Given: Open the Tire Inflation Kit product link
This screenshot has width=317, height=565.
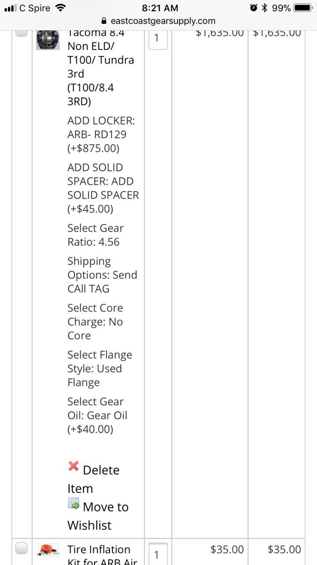Looking at the screenshot, I should click(103, 556).
